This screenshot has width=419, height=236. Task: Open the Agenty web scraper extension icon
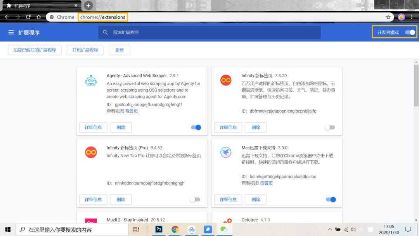91,80
